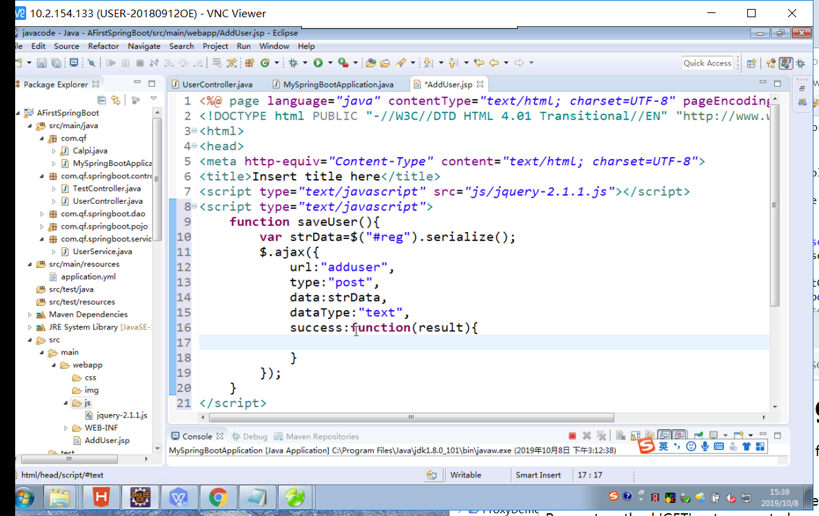Toggle Skip All Breakpoints in toolbar

click(92, 63)
